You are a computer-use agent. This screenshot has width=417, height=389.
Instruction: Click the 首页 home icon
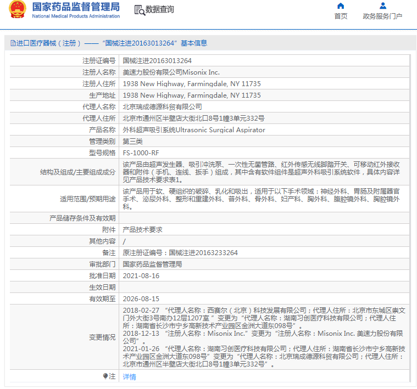point(341,6)
